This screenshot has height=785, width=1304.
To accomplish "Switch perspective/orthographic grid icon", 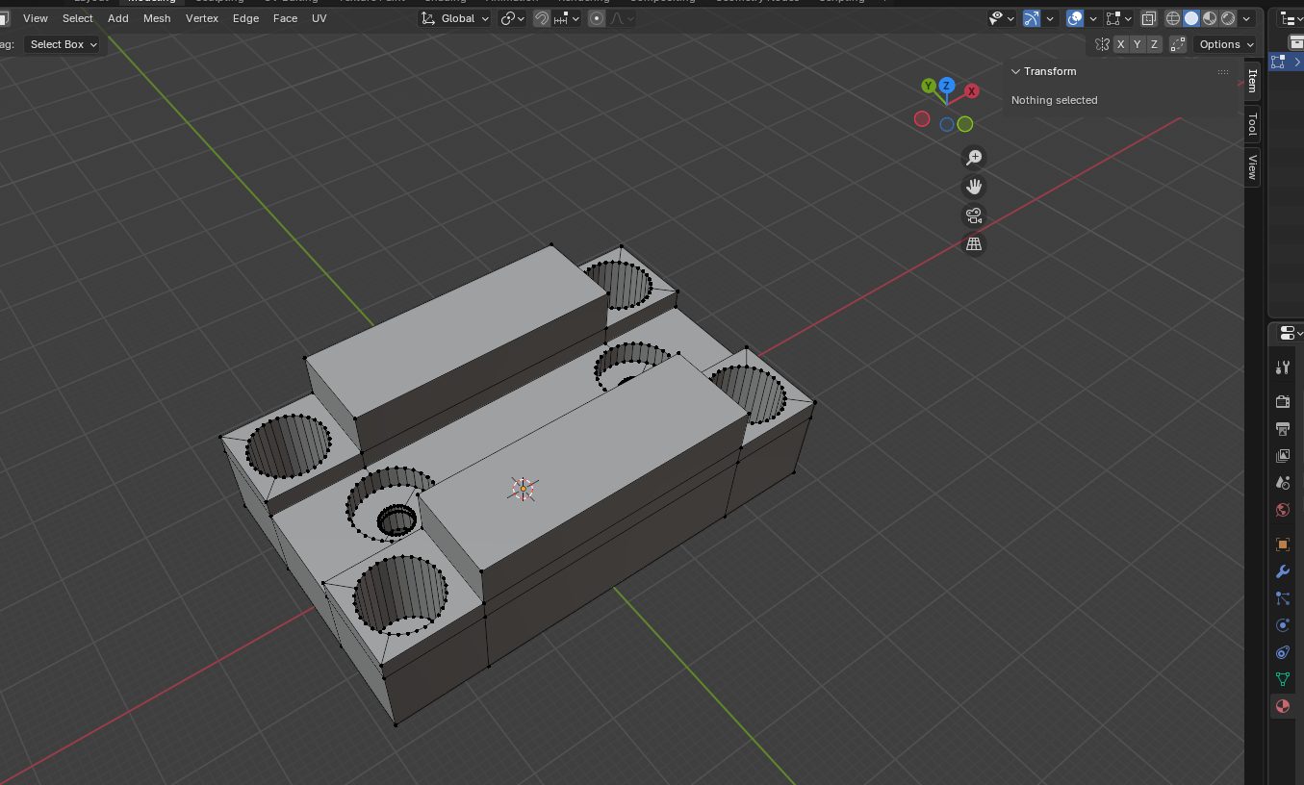I will pyautogui.click(x=974, y=244).
